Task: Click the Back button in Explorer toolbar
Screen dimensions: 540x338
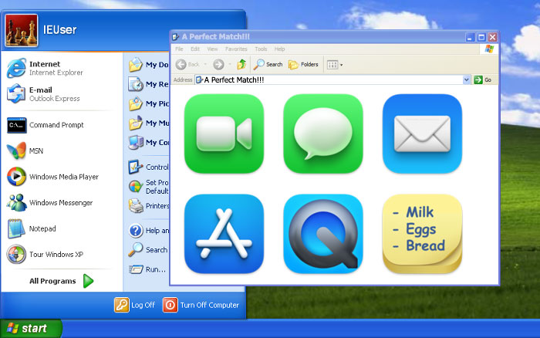Action: (x=187, y=64)
